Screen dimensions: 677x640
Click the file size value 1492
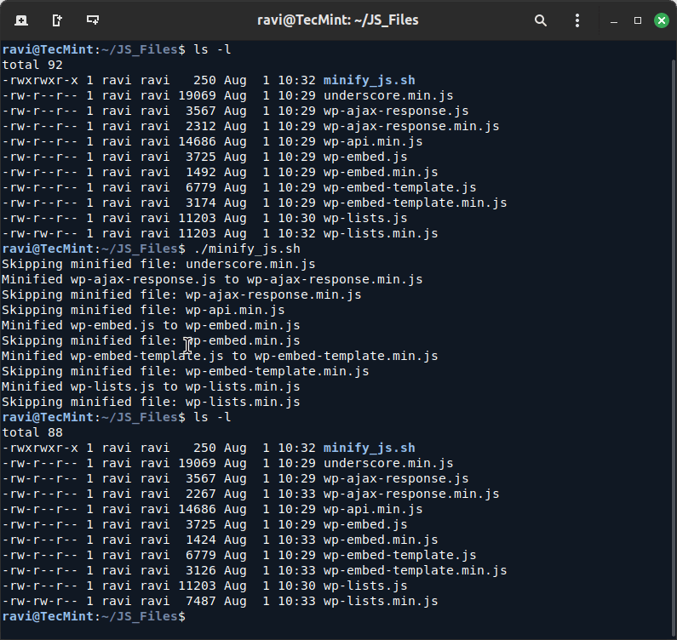coord(200,172)
